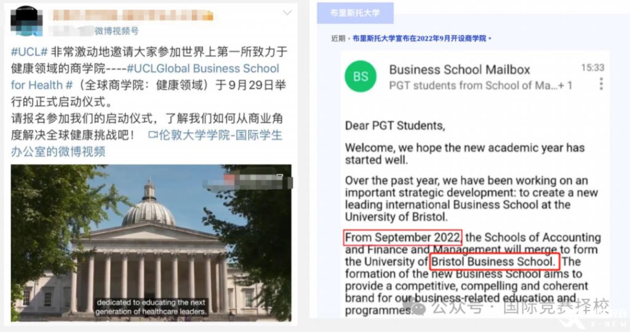Play the UCL building video thumbnail
The height and width of the screenshot is (332, 630).
(x=151, y=243)
